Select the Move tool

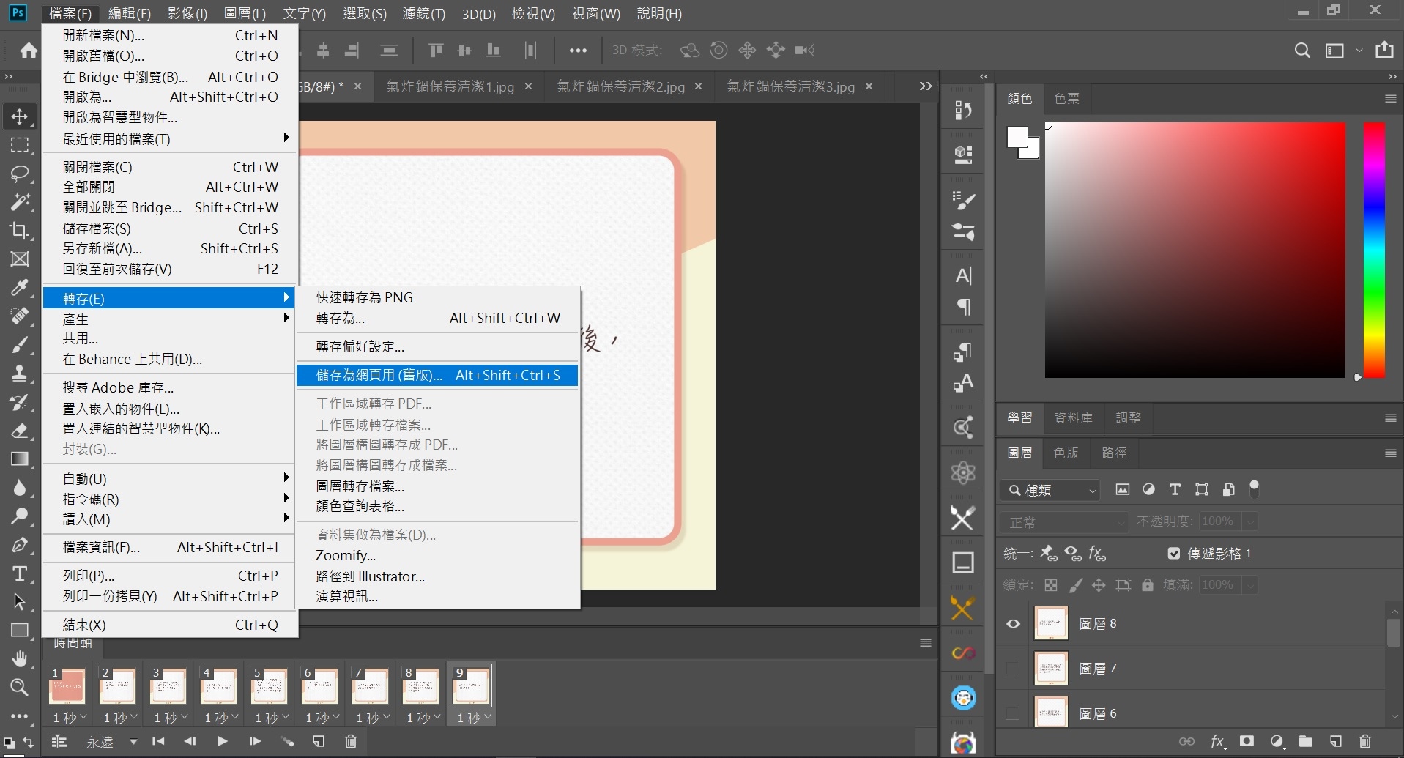click(x=20, y=116)
